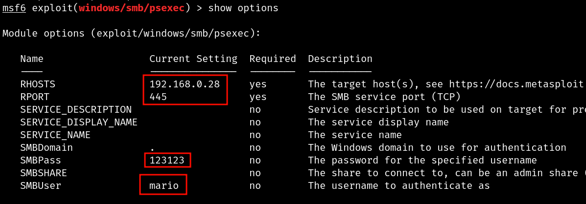Click the Current Setting column header
This screenshot has height=204, width=586.
[193, 59]
